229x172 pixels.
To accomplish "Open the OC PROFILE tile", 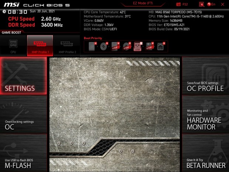I will [205, 76].
